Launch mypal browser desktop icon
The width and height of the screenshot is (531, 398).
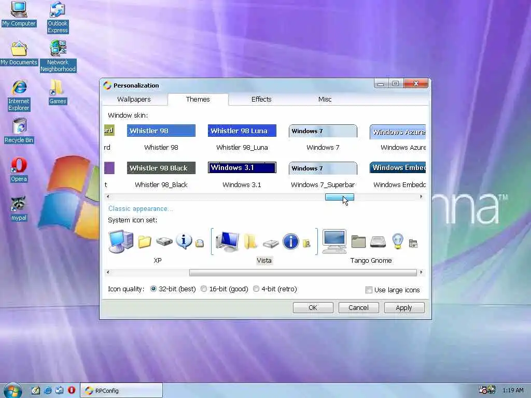(19, 209)
